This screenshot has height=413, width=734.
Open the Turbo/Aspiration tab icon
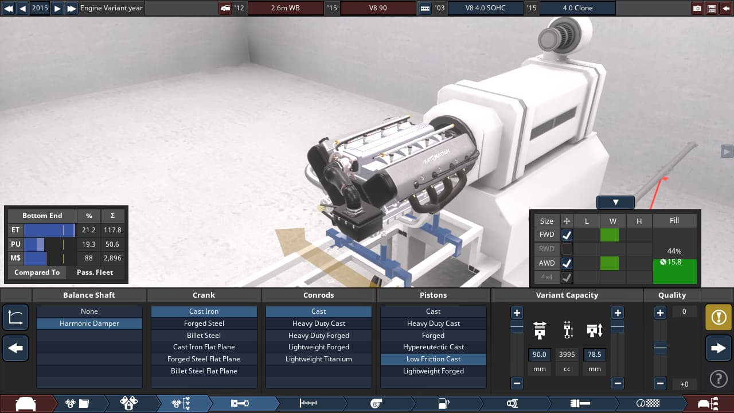pyautogui.click(x=376, y=403)
